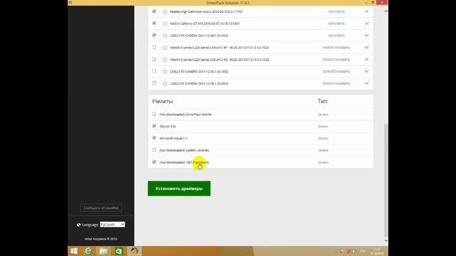Click the vertical scrollbar thumb
This screenshot has height=256, width=456.
coord(386,181)
